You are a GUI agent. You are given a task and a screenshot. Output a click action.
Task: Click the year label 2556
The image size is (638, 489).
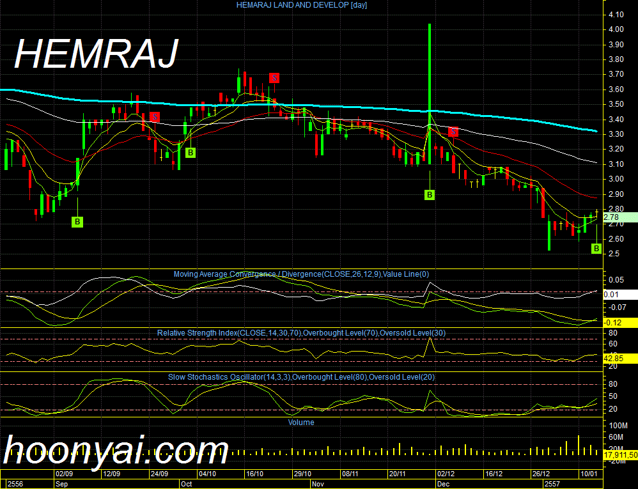[x=15, y=484]
